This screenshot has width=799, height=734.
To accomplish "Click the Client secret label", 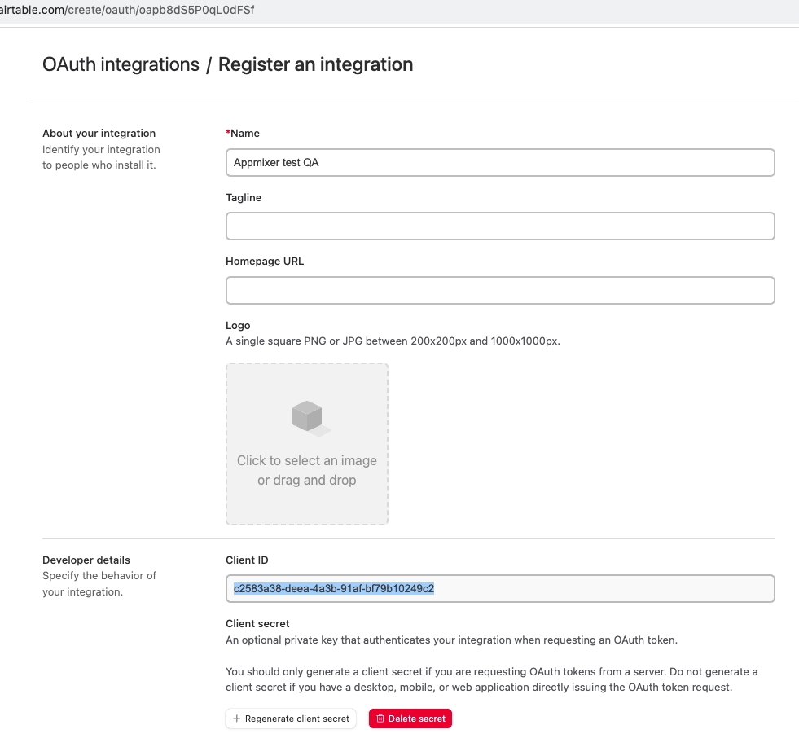I will 257,623.
